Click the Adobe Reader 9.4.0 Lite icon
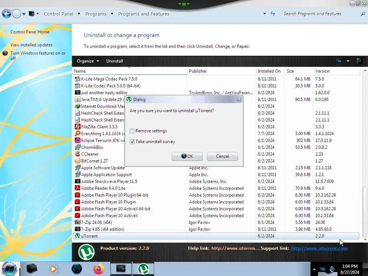368x276 pixels. tap(78, 188)
